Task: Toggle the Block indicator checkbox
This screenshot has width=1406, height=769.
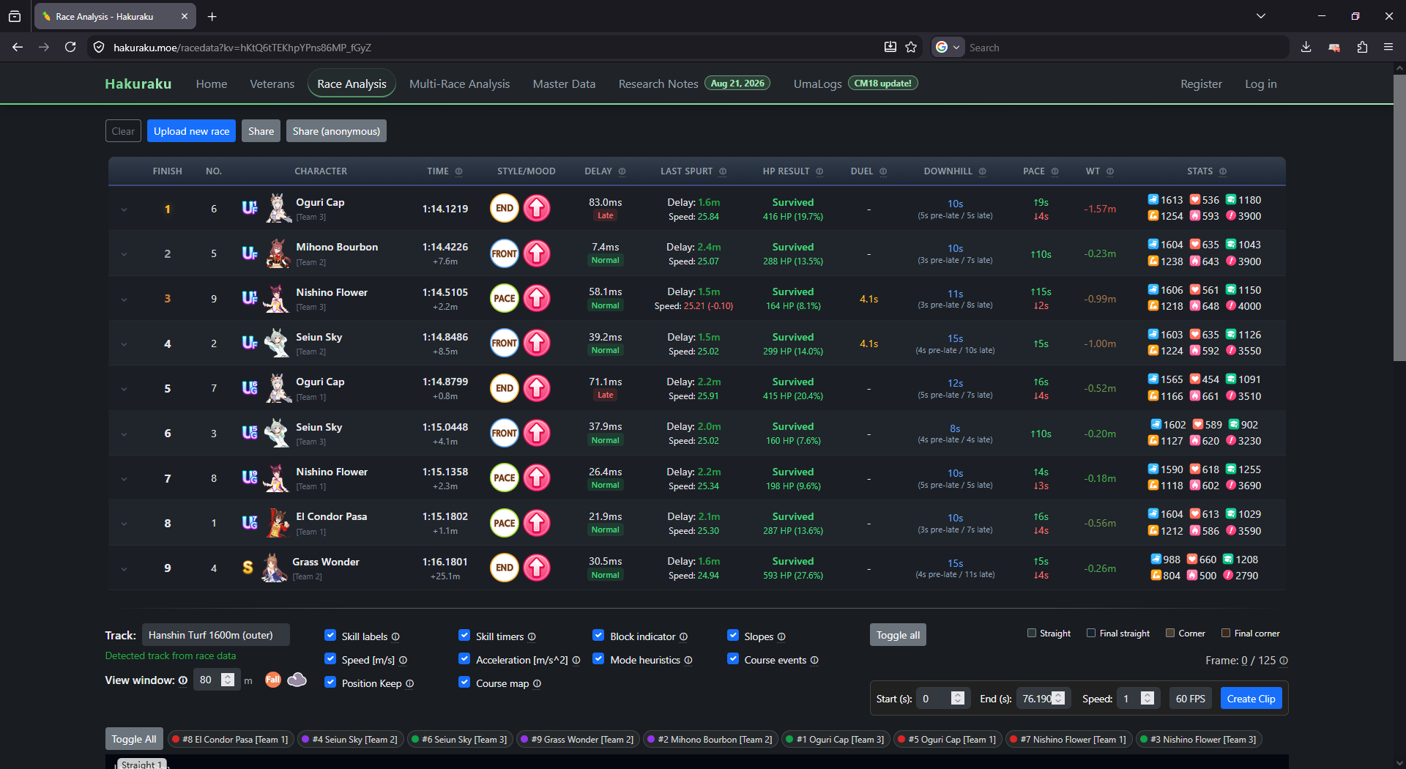Action: [x=598, y=636]
